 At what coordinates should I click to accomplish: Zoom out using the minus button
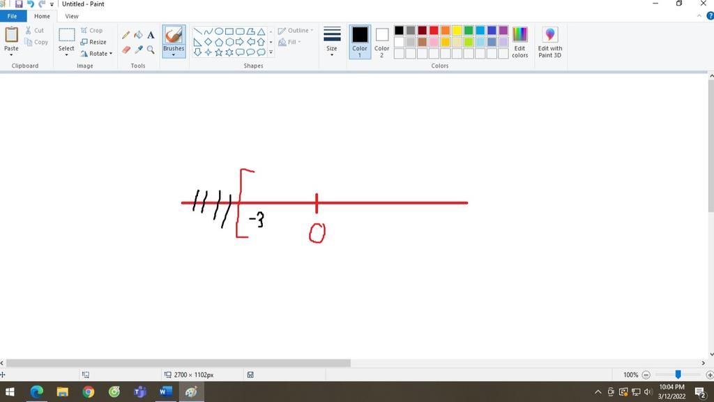(x=646, y=375)
